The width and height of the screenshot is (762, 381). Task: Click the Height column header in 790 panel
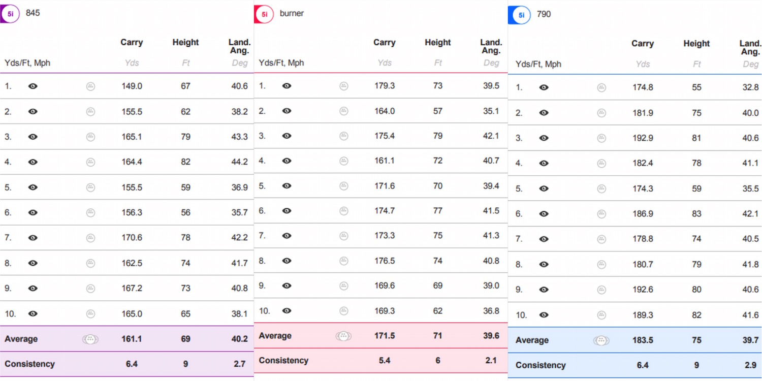pos(696,43)
